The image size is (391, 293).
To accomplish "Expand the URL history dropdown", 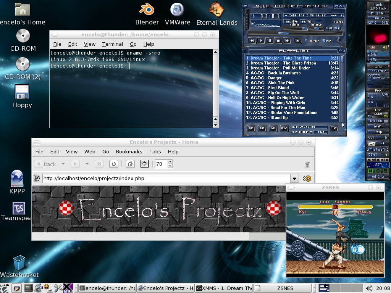I will (294, 179).
